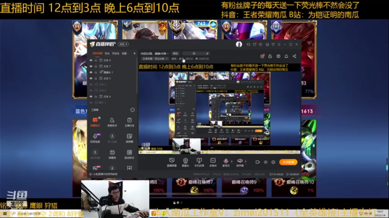Click the record camera icon beside 关闭直播

(258, 162)
